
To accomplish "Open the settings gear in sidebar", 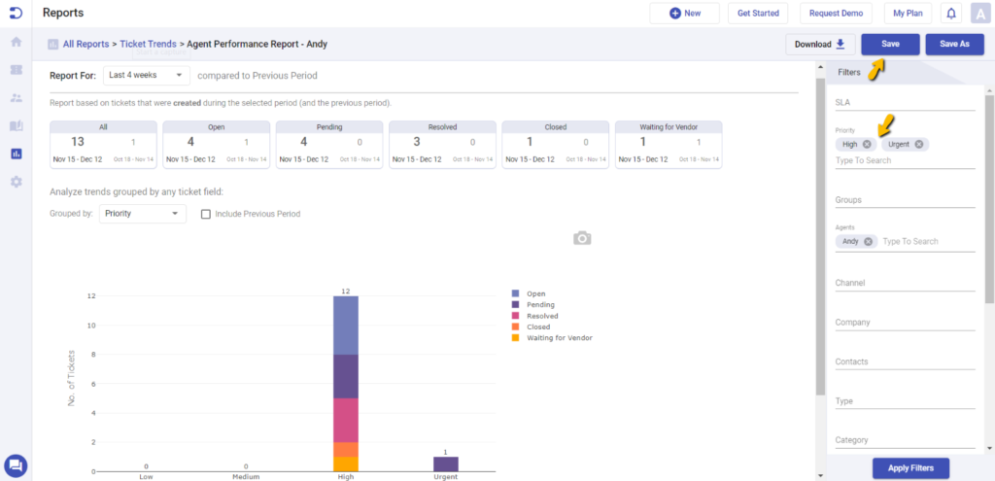I will click(16, 182).
